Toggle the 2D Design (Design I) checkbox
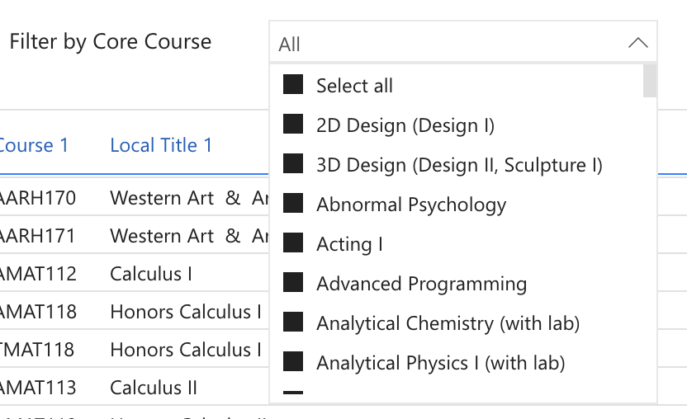This screenshot has width=687, height=419. tap(293, 125)
